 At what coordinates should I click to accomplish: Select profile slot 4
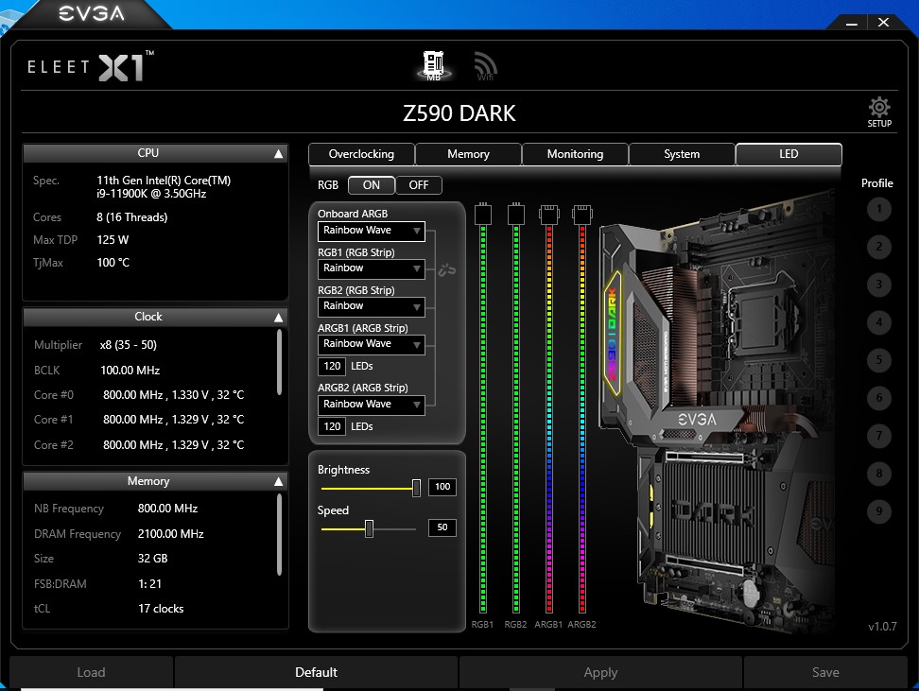click(878, 322)
